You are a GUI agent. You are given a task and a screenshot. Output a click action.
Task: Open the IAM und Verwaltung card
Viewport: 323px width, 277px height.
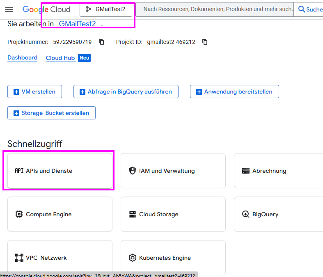[x=173, y=171]
